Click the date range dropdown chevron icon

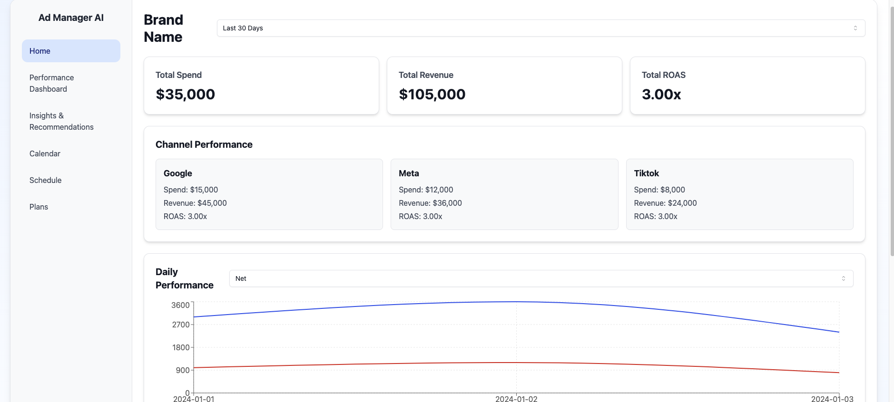855,28
